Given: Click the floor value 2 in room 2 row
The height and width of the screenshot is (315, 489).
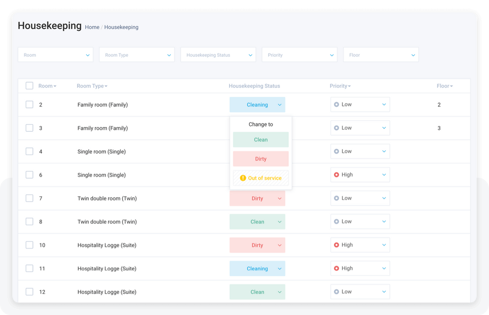Looking at the screenshot, I should [x=439, y=105].
